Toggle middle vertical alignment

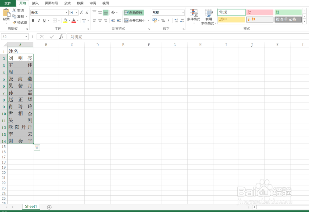pyautogui.click(x=100, y=13)
